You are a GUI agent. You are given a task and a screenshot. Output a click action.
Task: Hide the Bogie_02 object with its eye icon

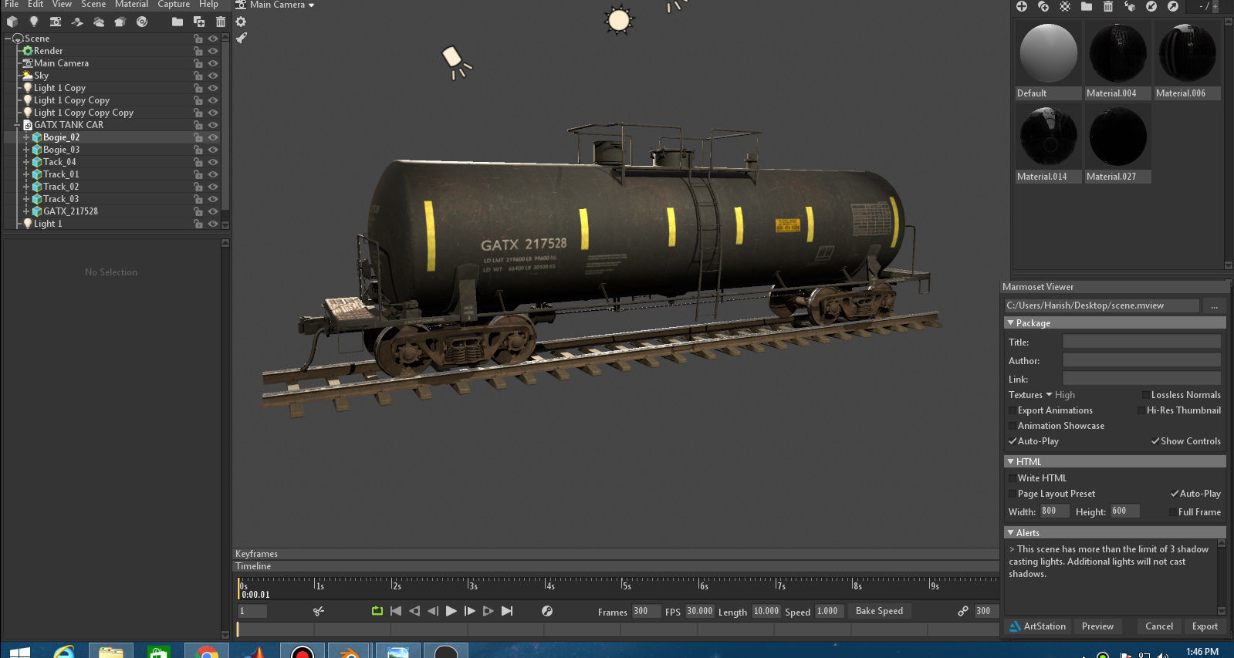[213, 137]
